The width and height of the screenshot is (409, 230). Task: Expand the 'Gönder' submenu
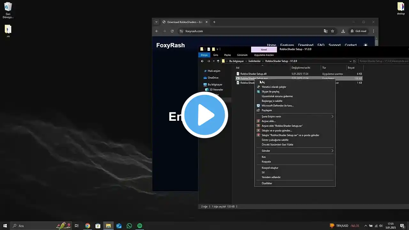pos(295,151)
